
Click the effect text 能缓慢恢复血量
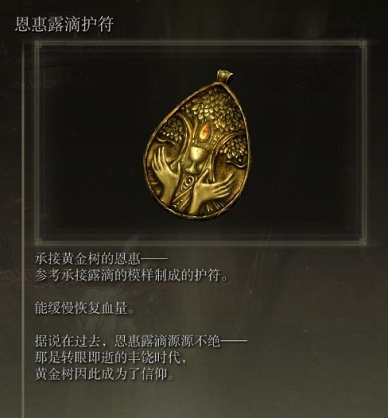point(85,308)
